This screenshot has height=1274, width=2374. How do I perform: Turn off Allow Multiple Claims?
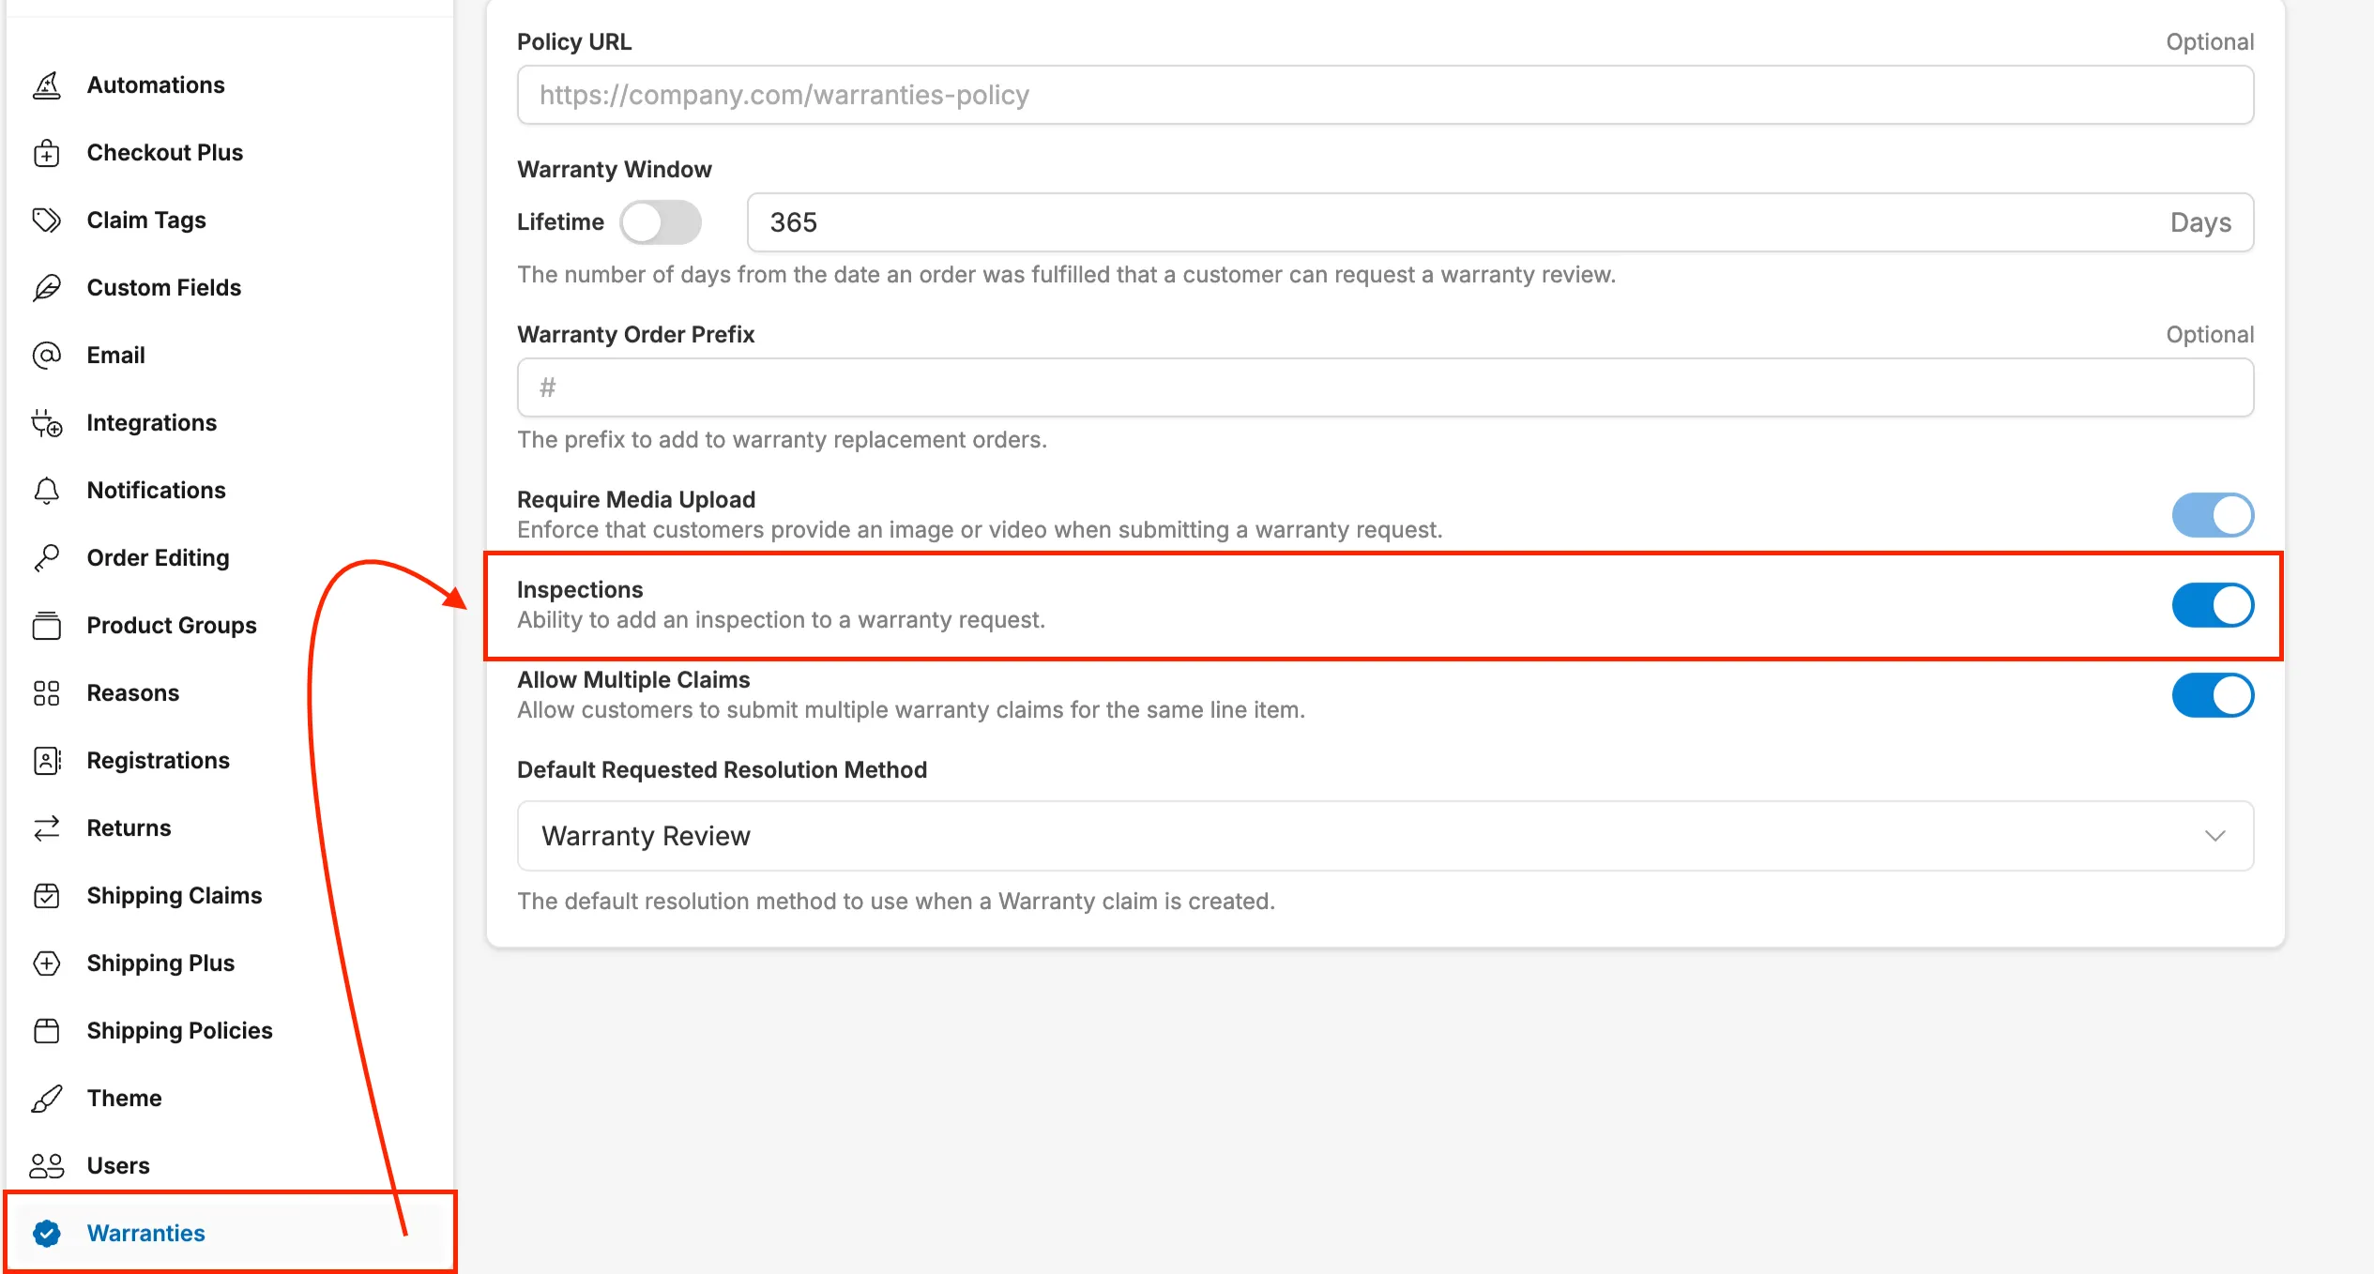2212,695
